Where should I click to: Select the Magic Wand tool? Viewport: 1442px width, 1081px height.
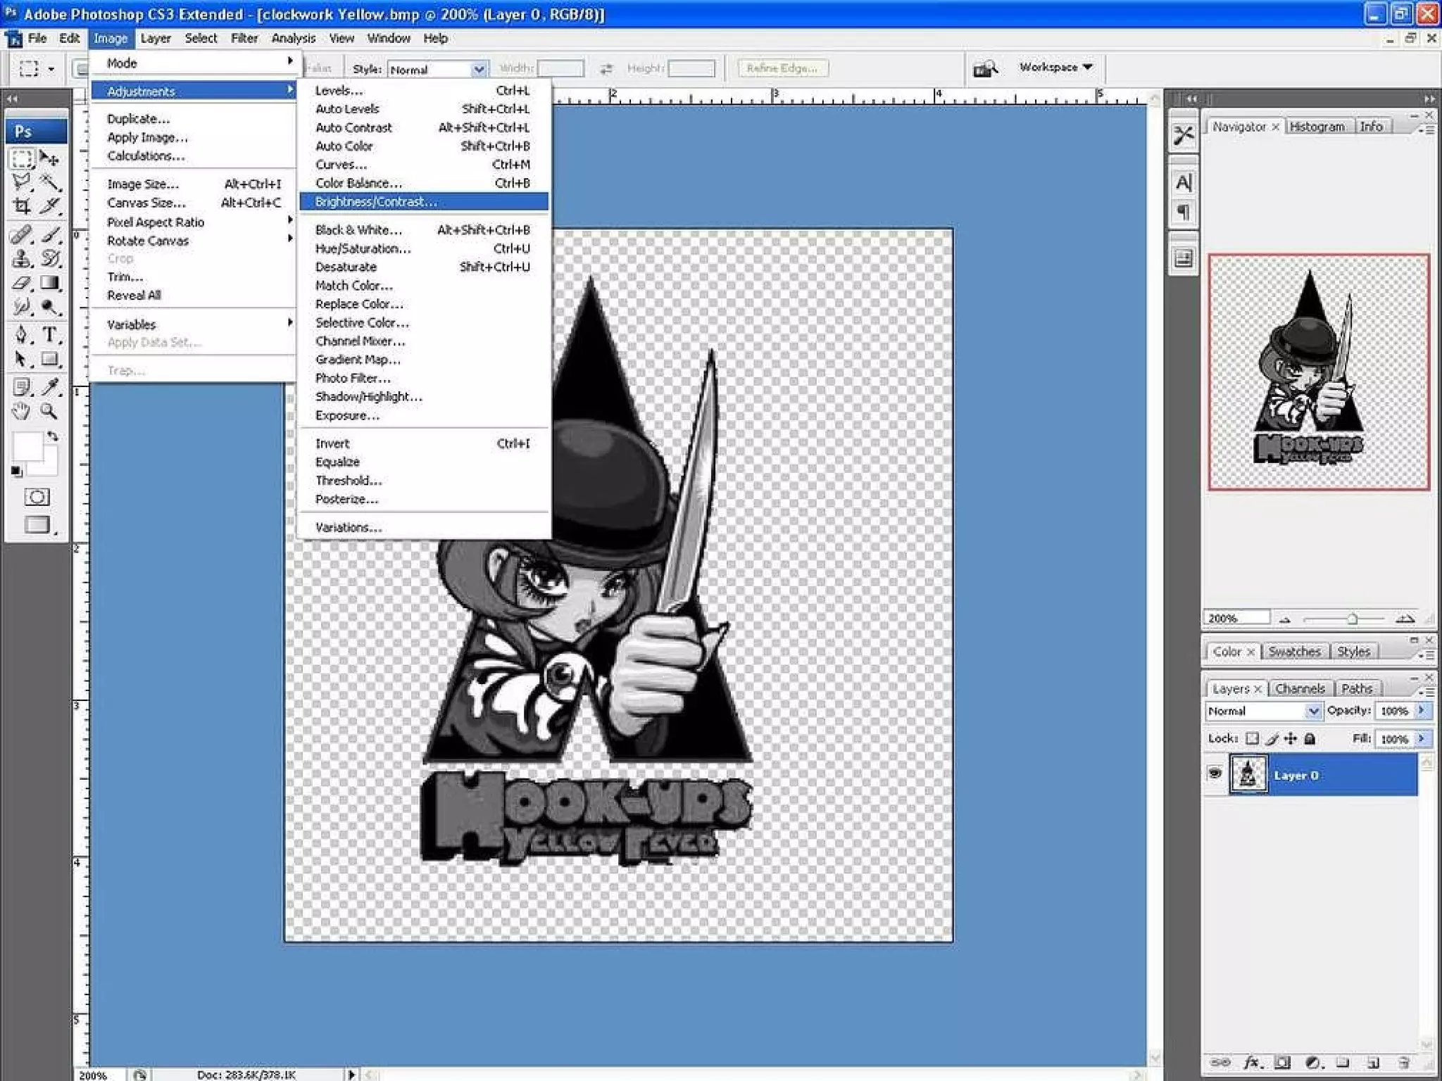click(x=49, y=182)
